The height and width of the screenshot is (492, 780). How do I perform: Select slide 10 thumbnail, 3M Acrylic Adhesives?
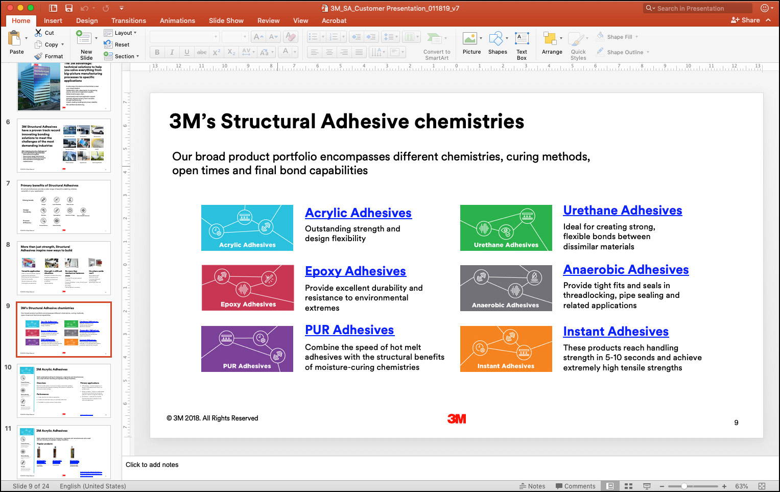click(64, 391)
